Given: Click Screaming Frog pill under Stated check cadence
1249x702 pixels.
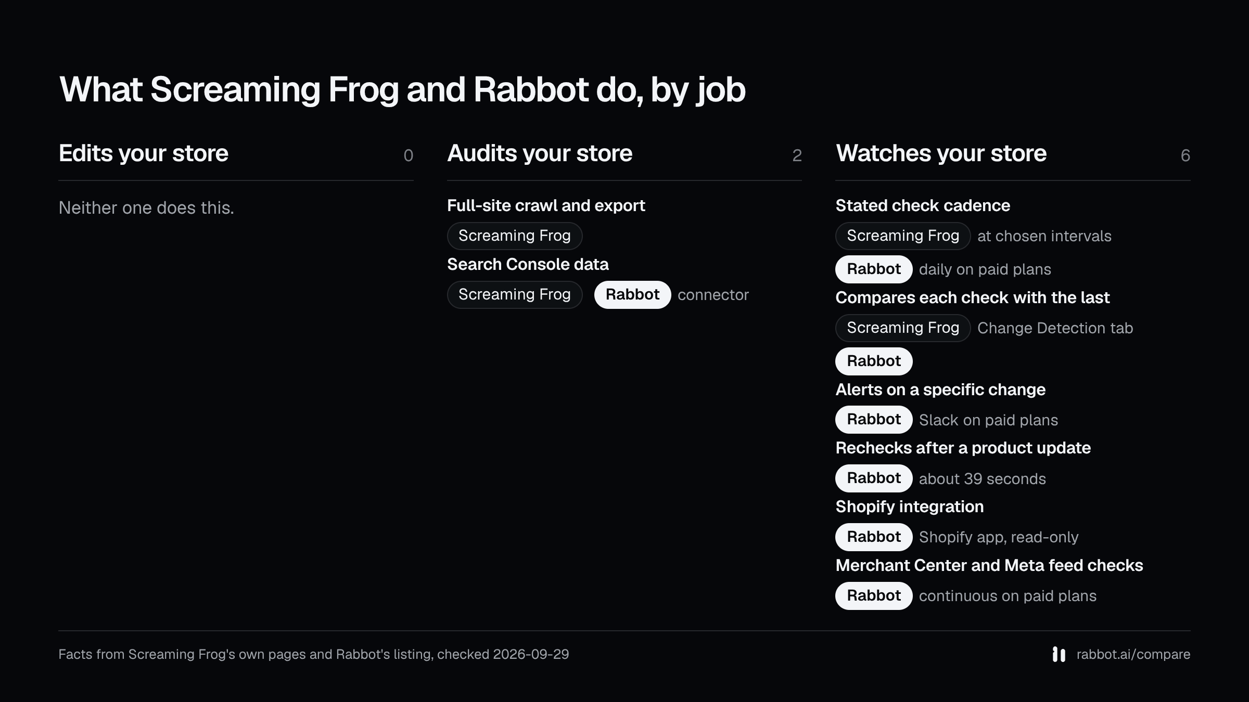Looking at the screenshot, I should [903, 236].
